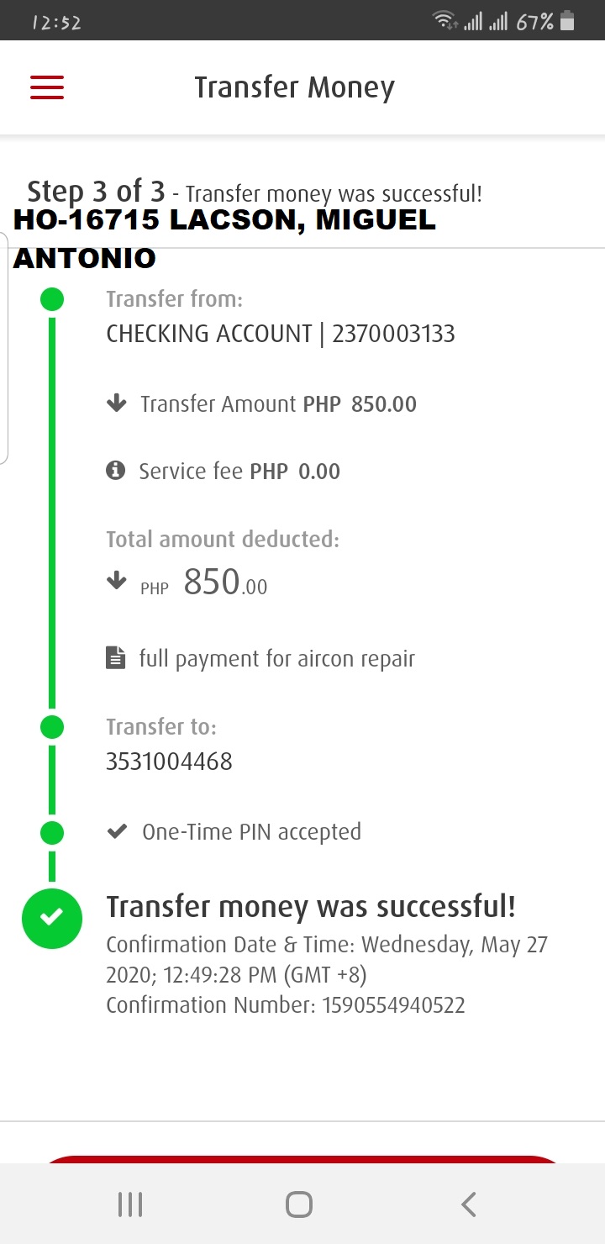
Task: Tap the red button at bottom
Action: (302, 1159)
